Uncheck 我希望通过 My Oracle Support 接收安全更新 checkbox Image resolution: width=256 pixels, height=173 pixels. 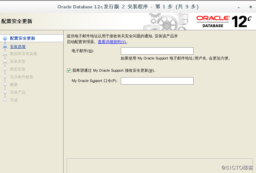[69, 70]
